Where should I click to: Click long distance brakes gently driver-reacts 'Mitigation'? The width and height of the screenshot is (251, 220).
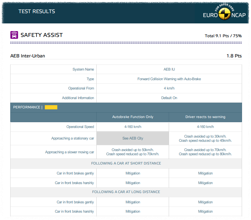point(205,202)
